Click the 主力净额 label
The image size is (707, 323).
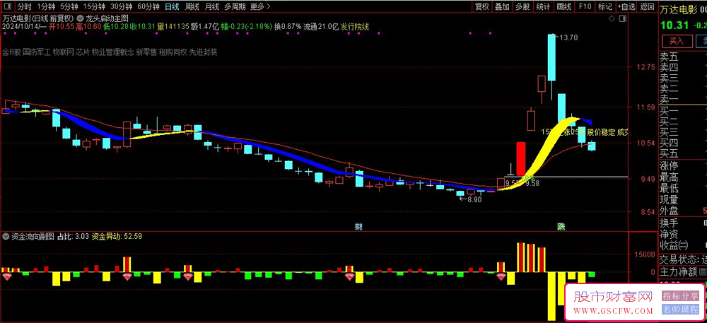(x=678, y=272)
